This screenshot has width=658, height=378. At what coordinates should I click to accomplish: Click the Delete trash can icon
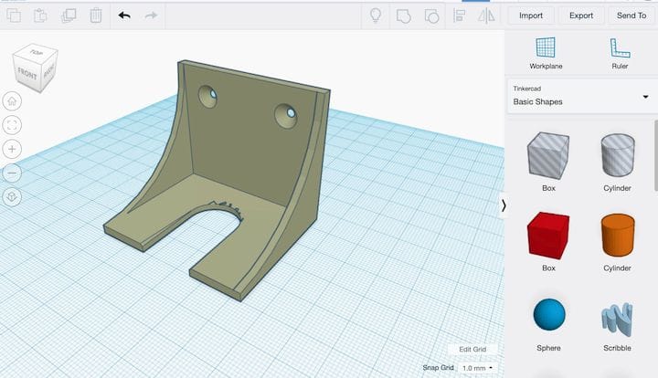(96, 16)
